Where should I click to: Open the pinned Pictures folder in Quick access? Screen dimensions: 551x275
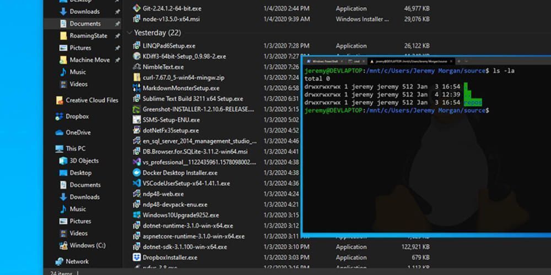[75, 48]
